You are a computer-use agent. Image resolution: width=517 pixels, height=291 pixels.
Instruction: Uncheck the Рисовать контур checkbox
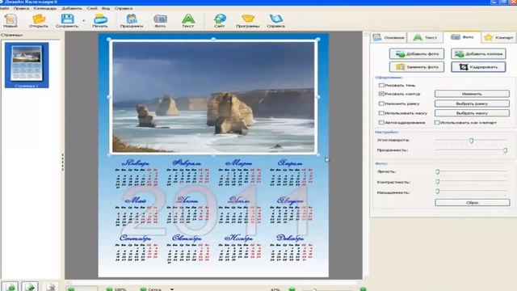(381, 94)
